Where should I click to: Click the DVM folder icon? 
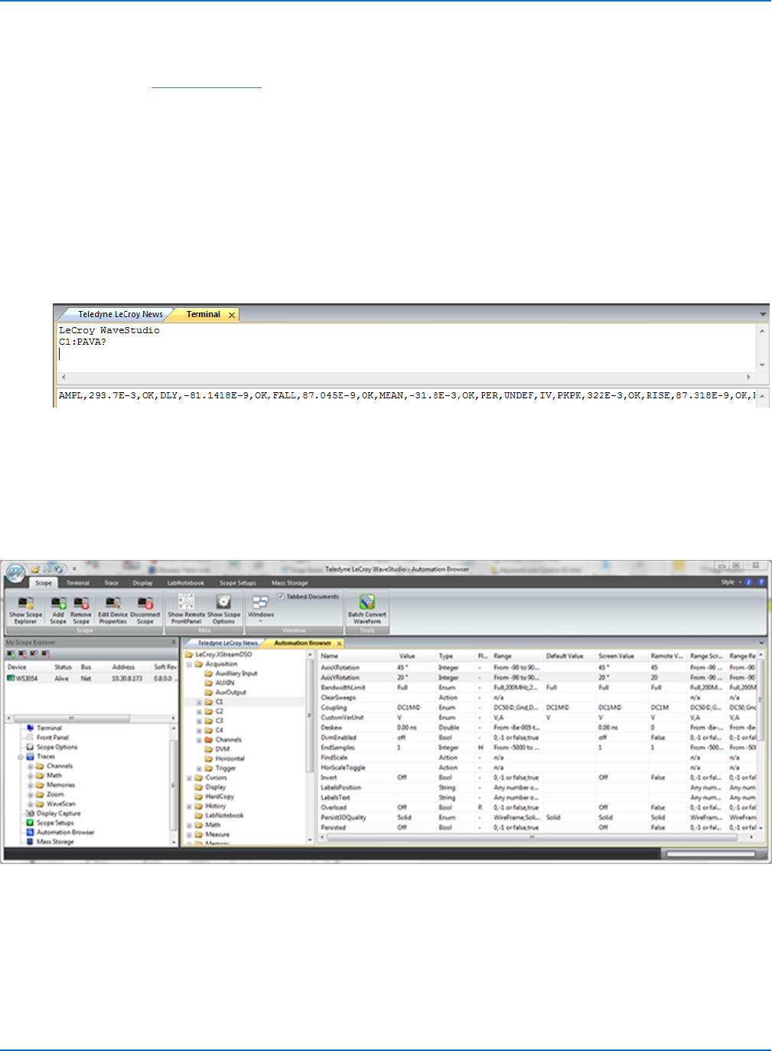(x=209, y=749)
